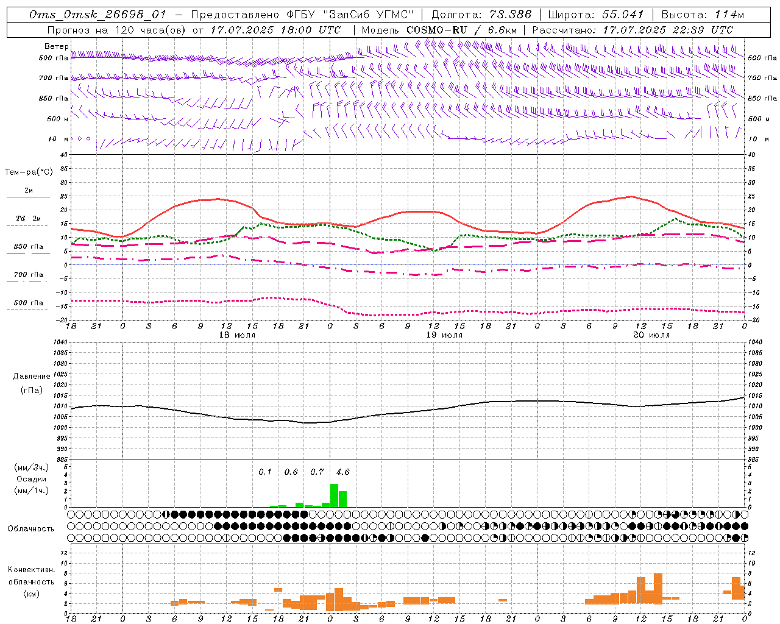Click the date label '20 июля'
The width and height of the screenshot is (780, 624).
(651, 335)
